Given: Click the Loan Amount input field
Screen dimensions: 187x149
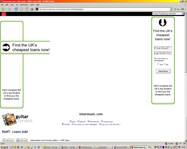Looking at the screenshot, I should (x=163, y=48).
